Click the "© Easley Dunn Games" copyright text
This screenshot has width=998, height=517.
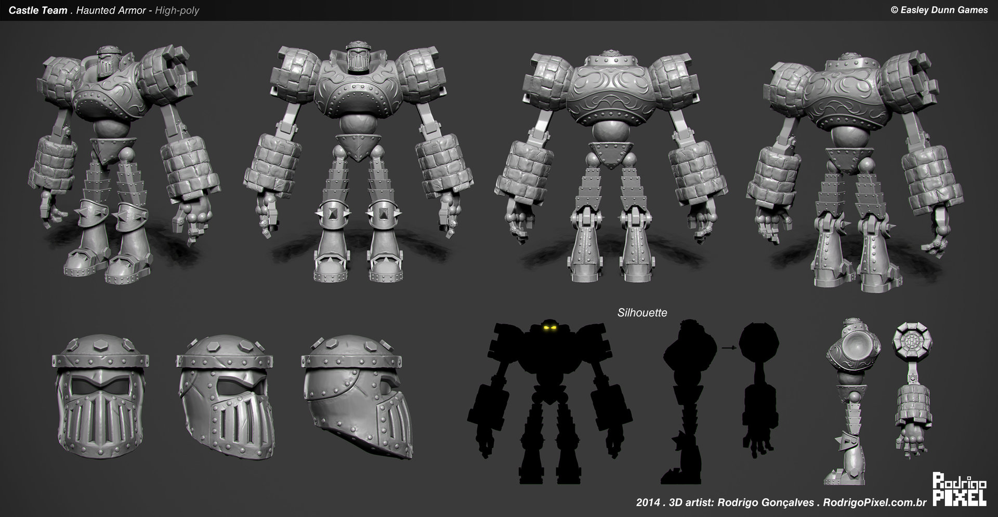pos(939,9)
